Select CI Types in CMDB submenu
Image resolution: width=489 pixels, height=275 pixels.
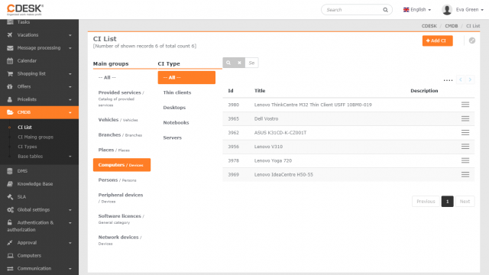[x=28, y=147]
